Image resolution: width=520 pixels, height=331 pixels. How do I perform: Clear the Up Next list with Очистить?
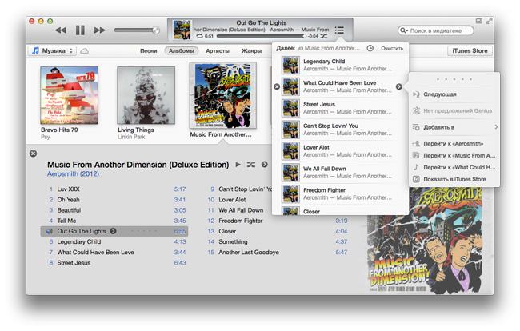pos(392,49)
